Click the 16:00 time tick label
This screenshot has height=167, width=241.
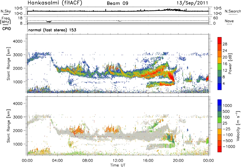(148, 161)
